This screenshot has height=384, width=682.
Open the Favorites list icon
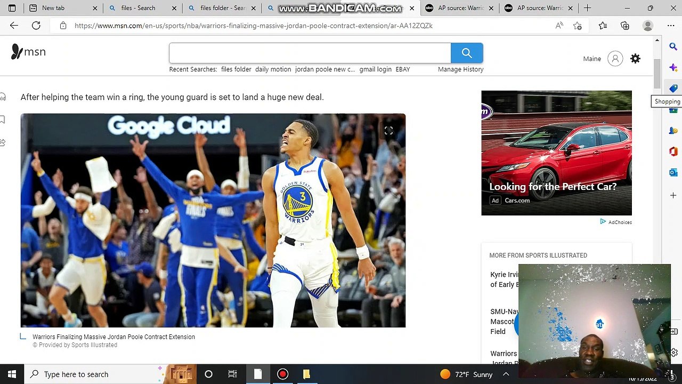pos(603,26)
